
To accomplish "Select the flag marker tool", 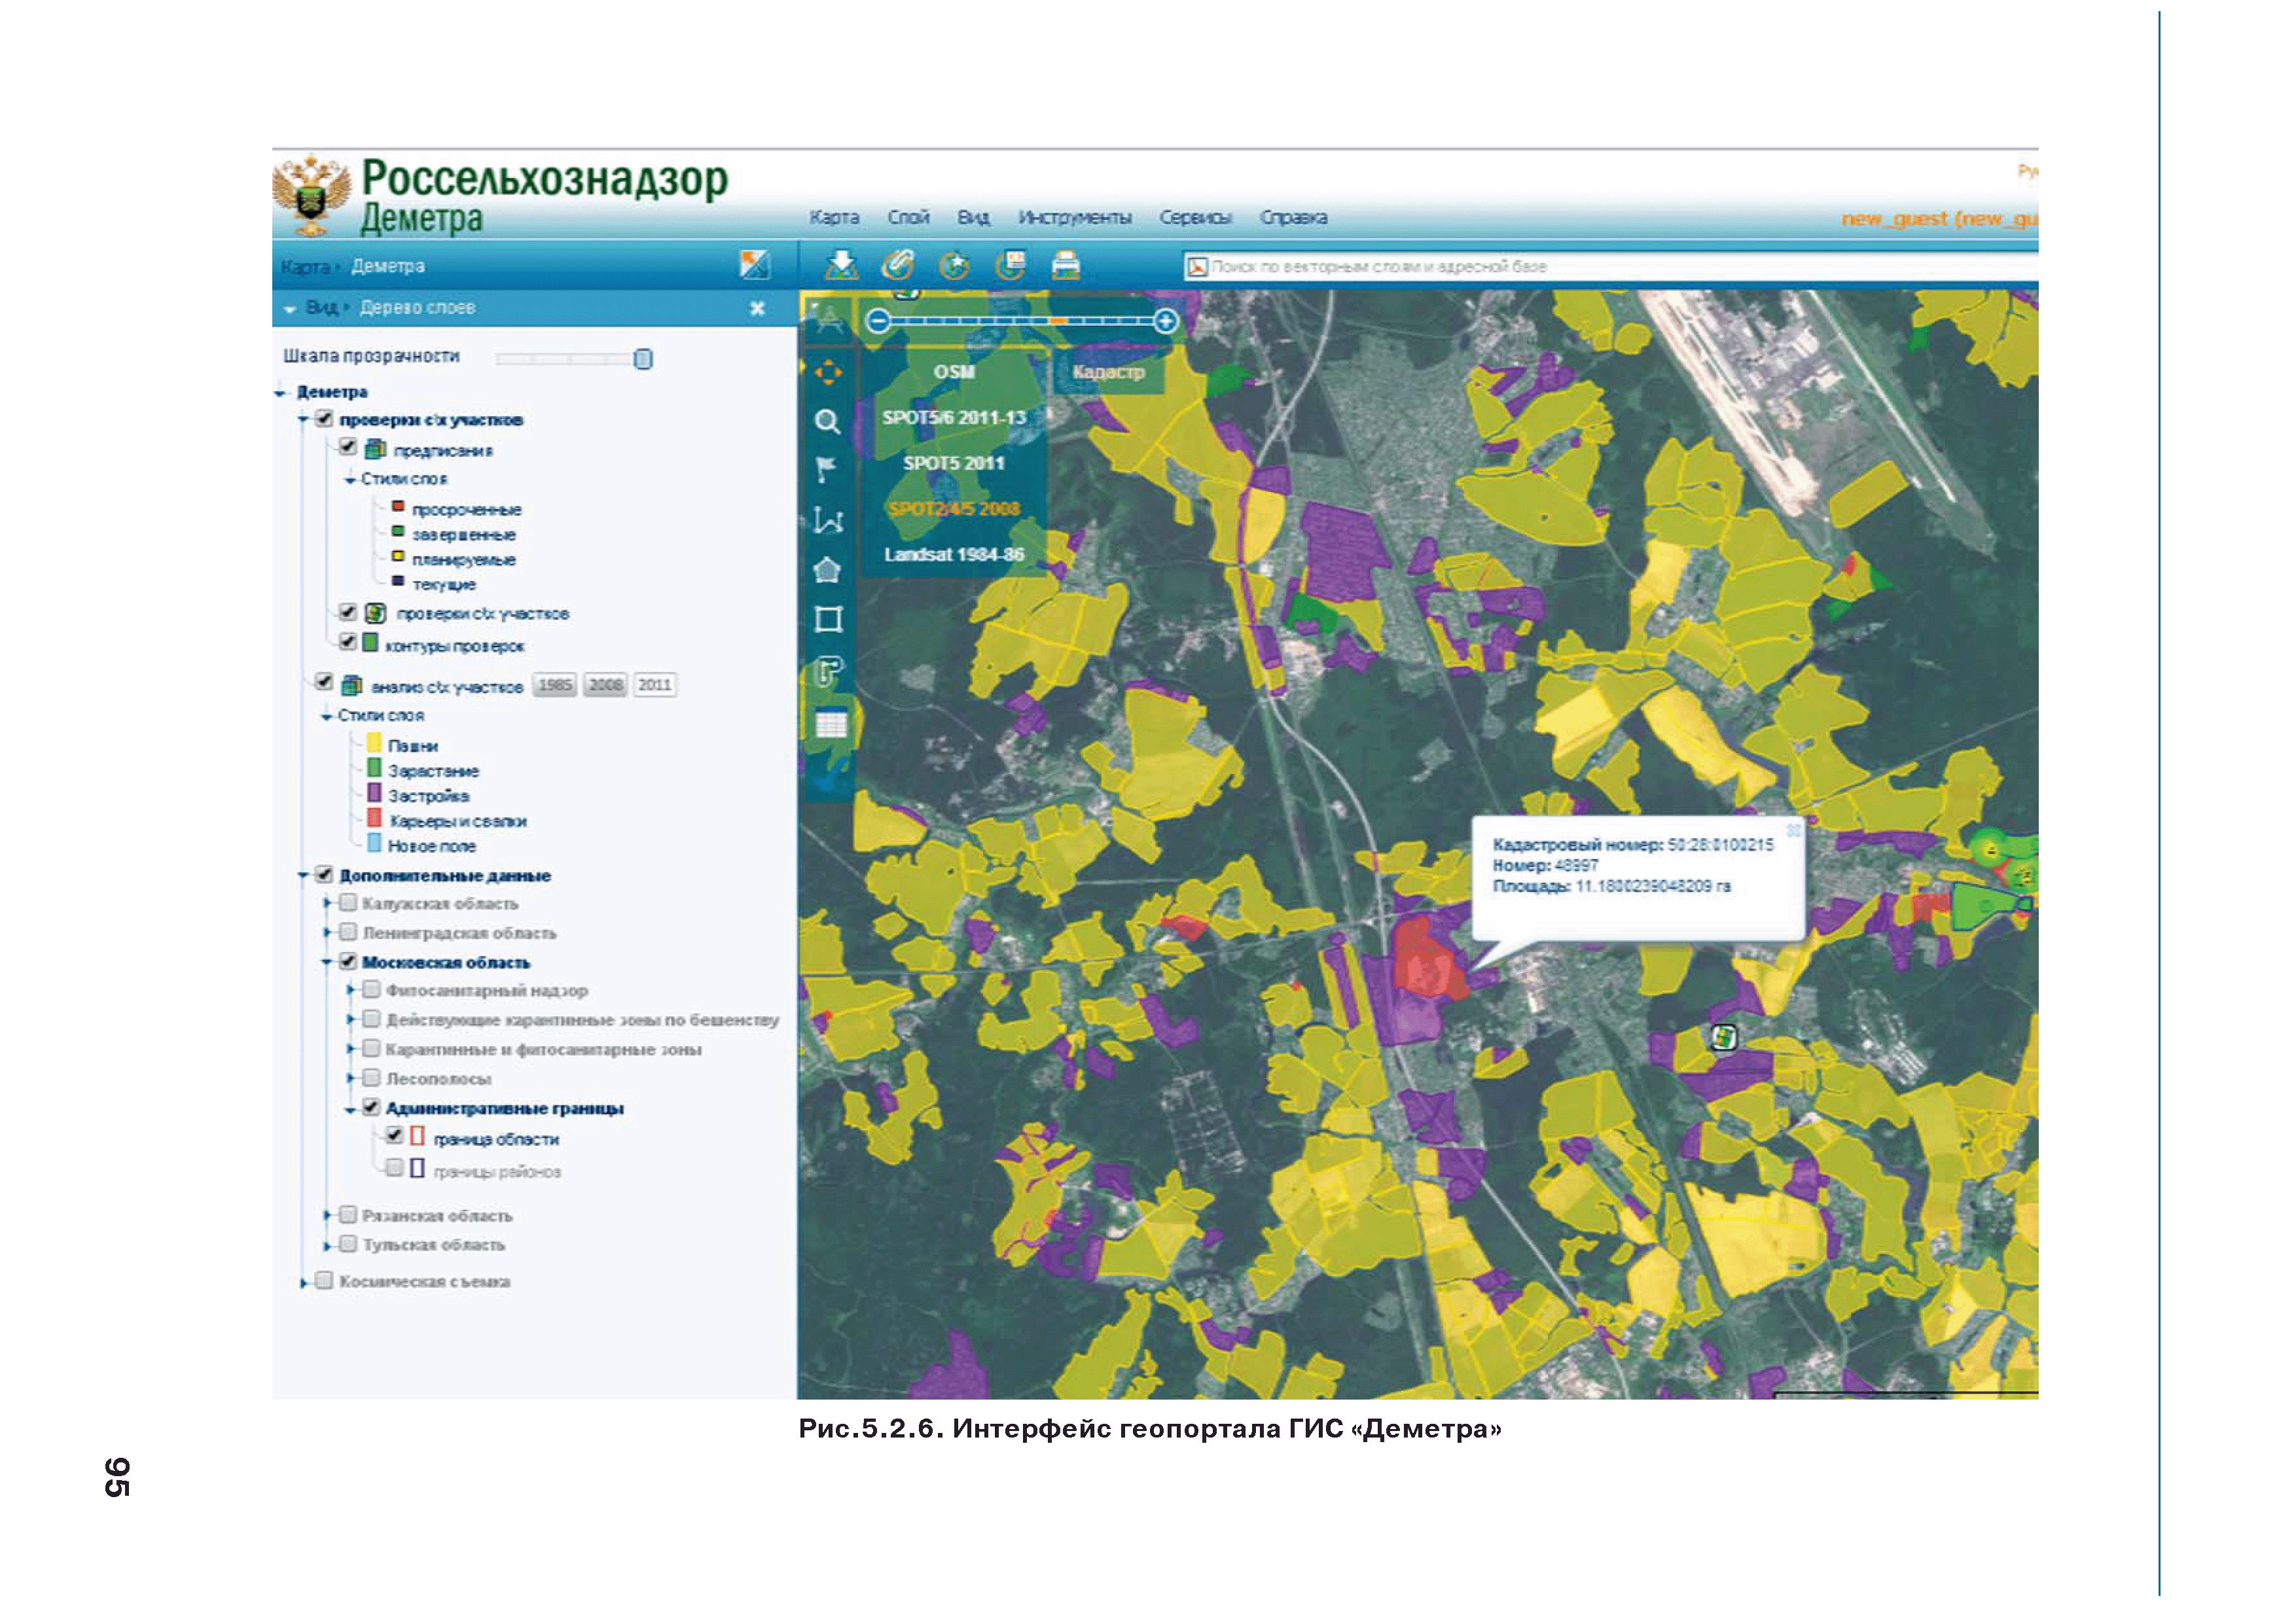I will click(826, 469).
